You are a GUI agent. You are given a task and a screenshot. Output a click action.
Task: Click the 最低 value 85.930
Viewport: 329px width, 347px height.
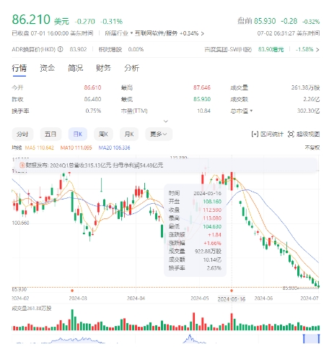click(202, 99)
